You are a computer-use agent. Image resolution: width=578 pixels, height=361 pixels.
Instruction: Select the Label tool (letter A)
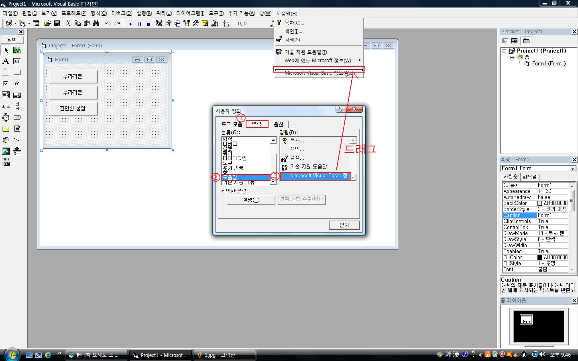(6, 61)
